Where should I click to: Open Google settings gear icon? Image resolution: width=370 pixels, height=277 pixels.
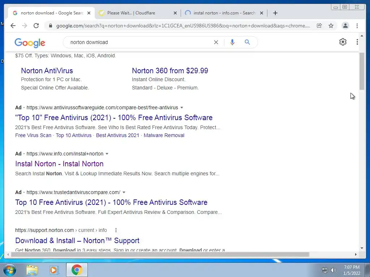343,42
